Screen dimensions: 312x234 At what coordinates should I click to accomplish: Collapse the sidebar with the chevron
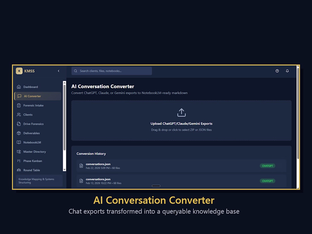click(x=58, y=71)
